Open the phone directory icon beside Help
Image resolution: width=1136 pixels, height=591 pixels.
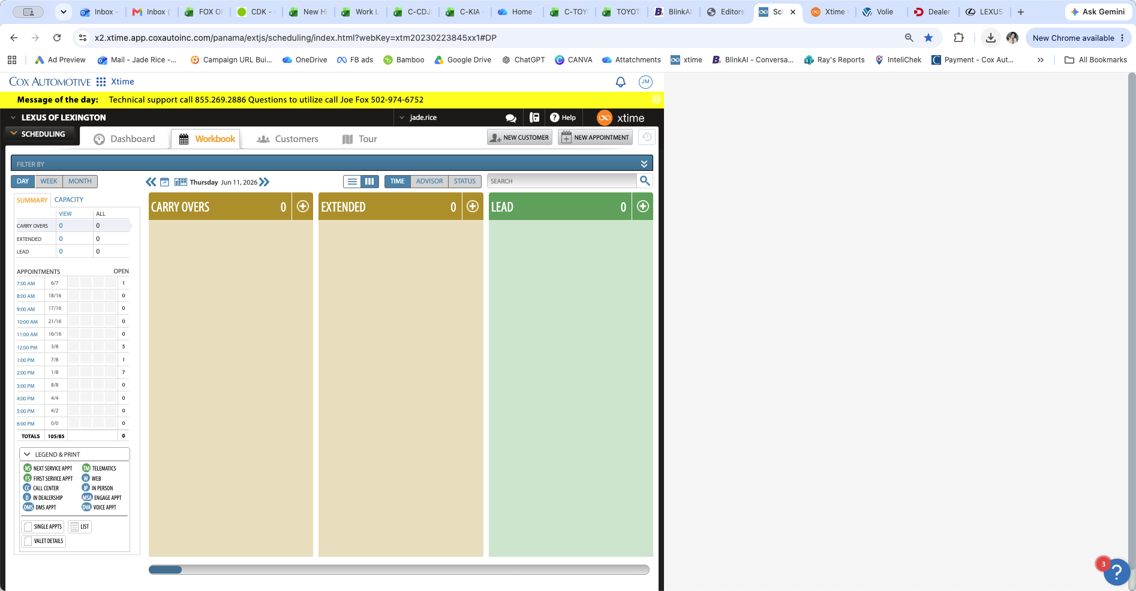[x=534, y=117]
